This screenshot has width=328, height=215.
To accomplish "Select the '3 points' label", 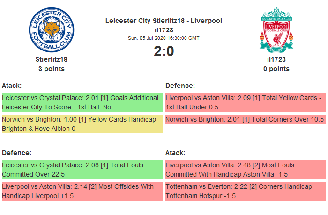I will click(x=52, y=69).
